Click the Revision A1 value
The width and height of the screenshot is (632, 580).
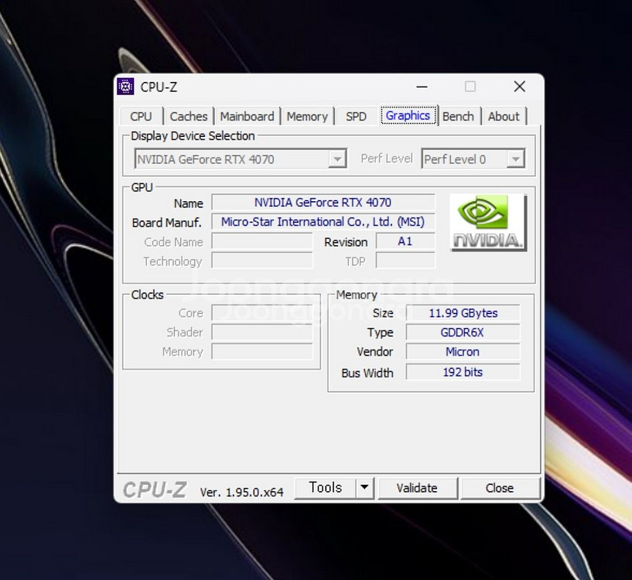[x=405, y=241]
